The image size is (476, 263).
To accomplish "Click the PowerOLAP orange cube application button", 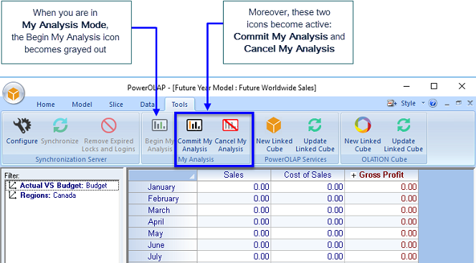I will click(14, 93).
